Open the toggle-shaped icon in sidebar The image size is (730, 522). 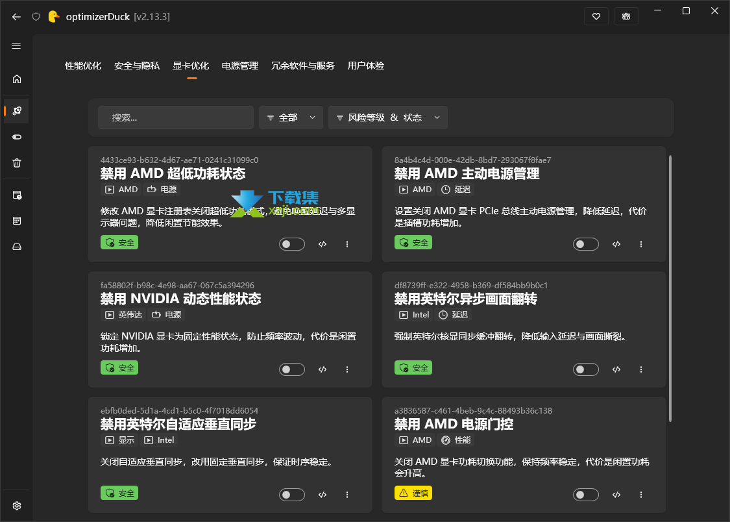(x=17, y=137)
